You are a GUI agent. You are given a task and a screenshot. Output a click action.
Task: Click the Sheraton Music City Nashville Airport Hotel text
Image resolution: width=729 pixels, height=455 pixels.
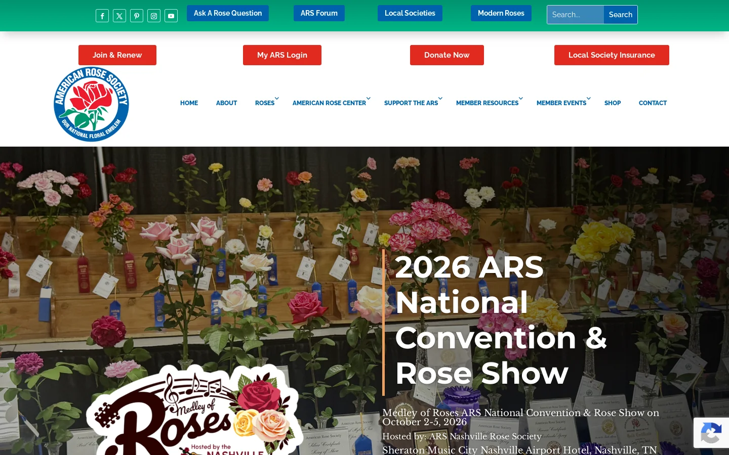pyautogui.click(x=519, y=450)
